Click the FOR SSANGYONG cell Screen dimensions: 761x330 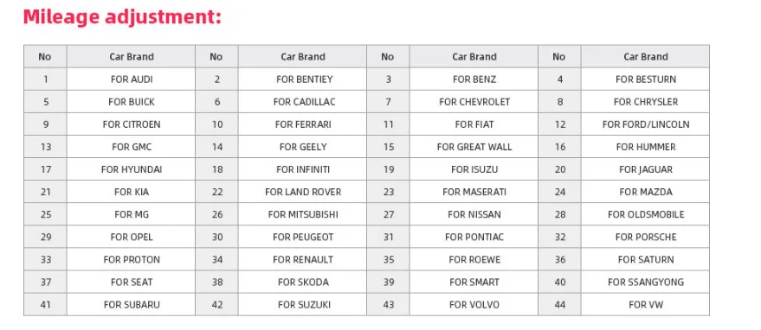pyautogui.click(x=645, y=282)
